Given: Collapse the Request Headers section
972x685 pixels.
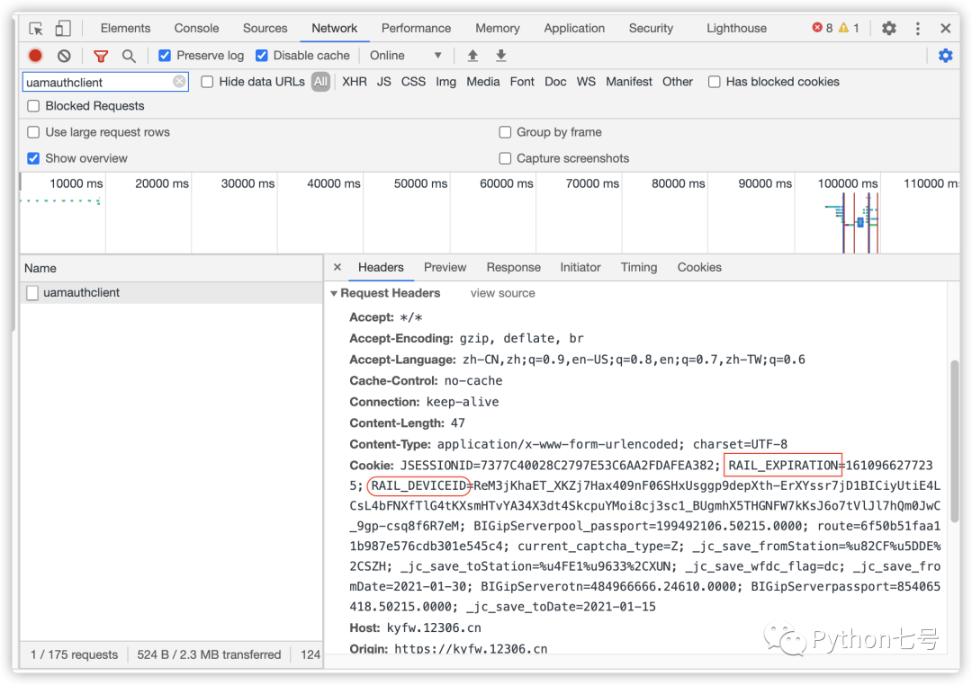Looking at the screenshot, I should click(x=334, y=294).
